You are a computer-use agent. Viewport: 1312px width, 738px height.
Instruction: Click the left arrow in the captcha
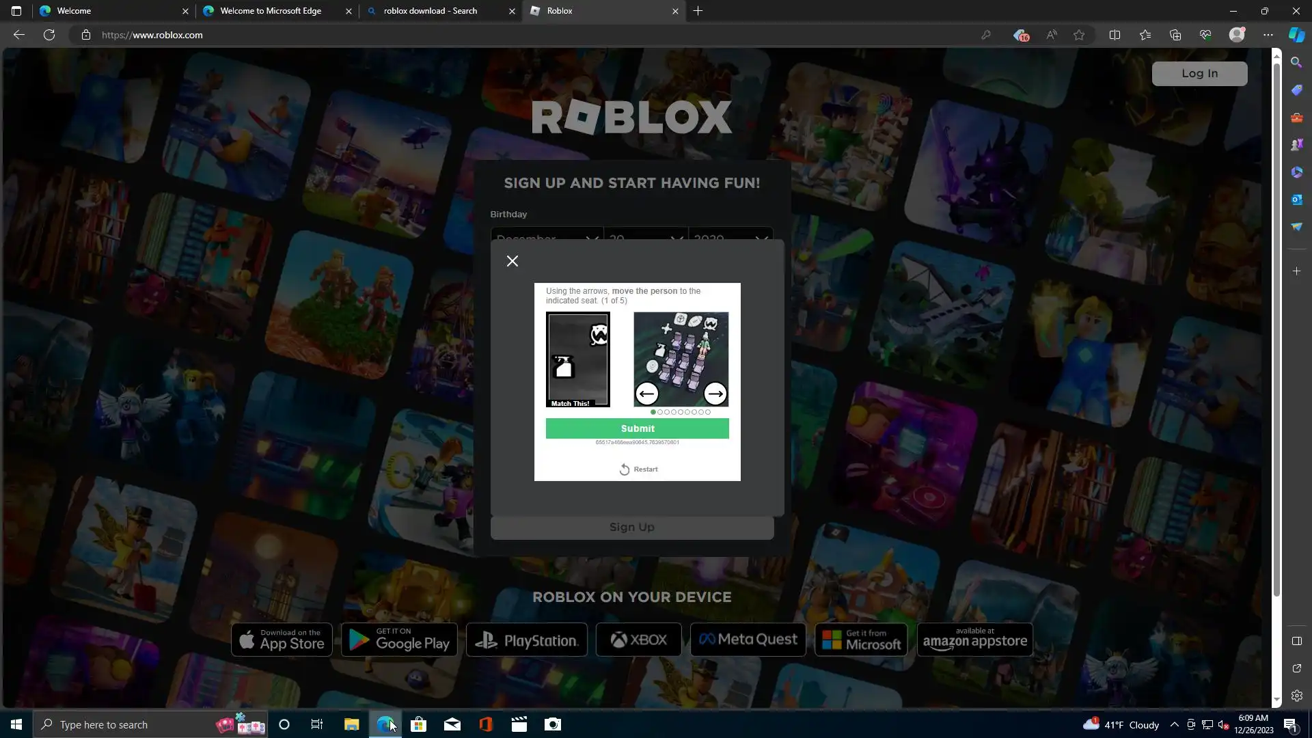(646, 394)
